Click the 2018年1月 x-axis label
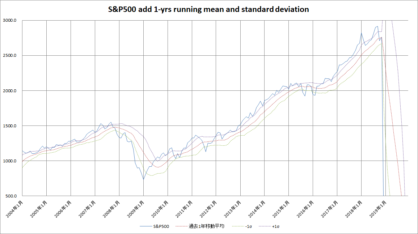418x234 pixels. (354, 209)
